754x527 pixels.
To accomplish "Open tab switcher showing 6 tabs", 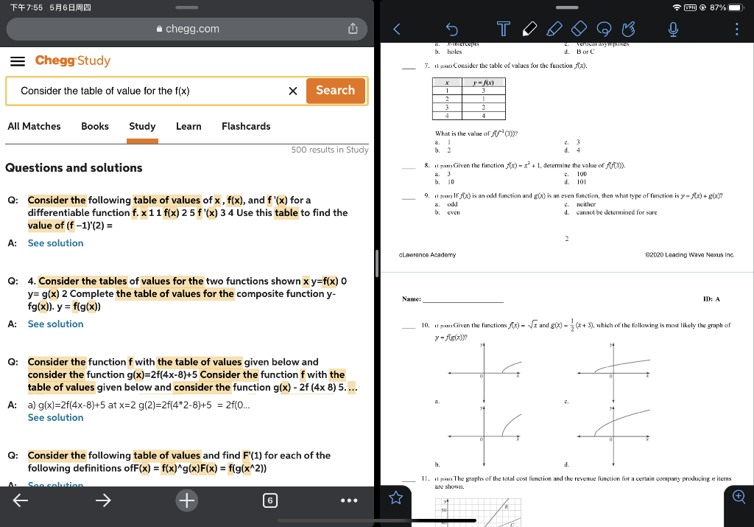I will coord(270,500).
